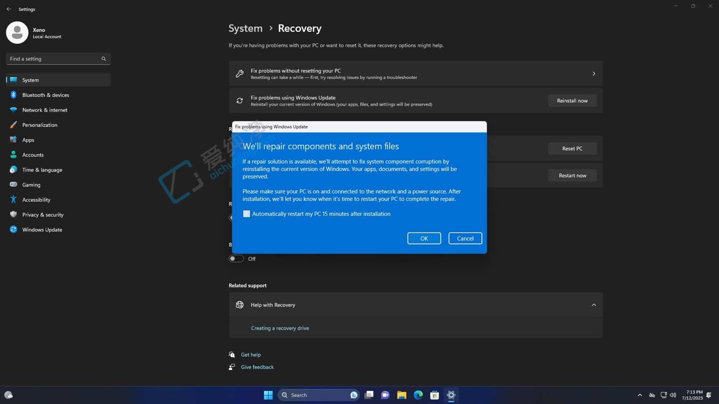Check automatically restart PC after installation
The width and height of the screenshot is (719, 404).
(x=246, y=213)
